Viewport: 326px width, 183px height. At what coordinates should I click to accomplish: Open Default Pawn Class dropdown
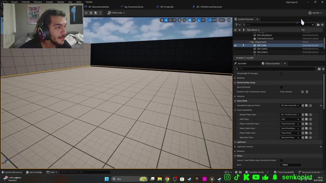290,115
